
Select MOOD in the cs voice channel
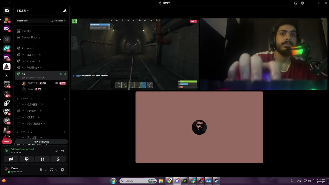click(x=44, y=83)
